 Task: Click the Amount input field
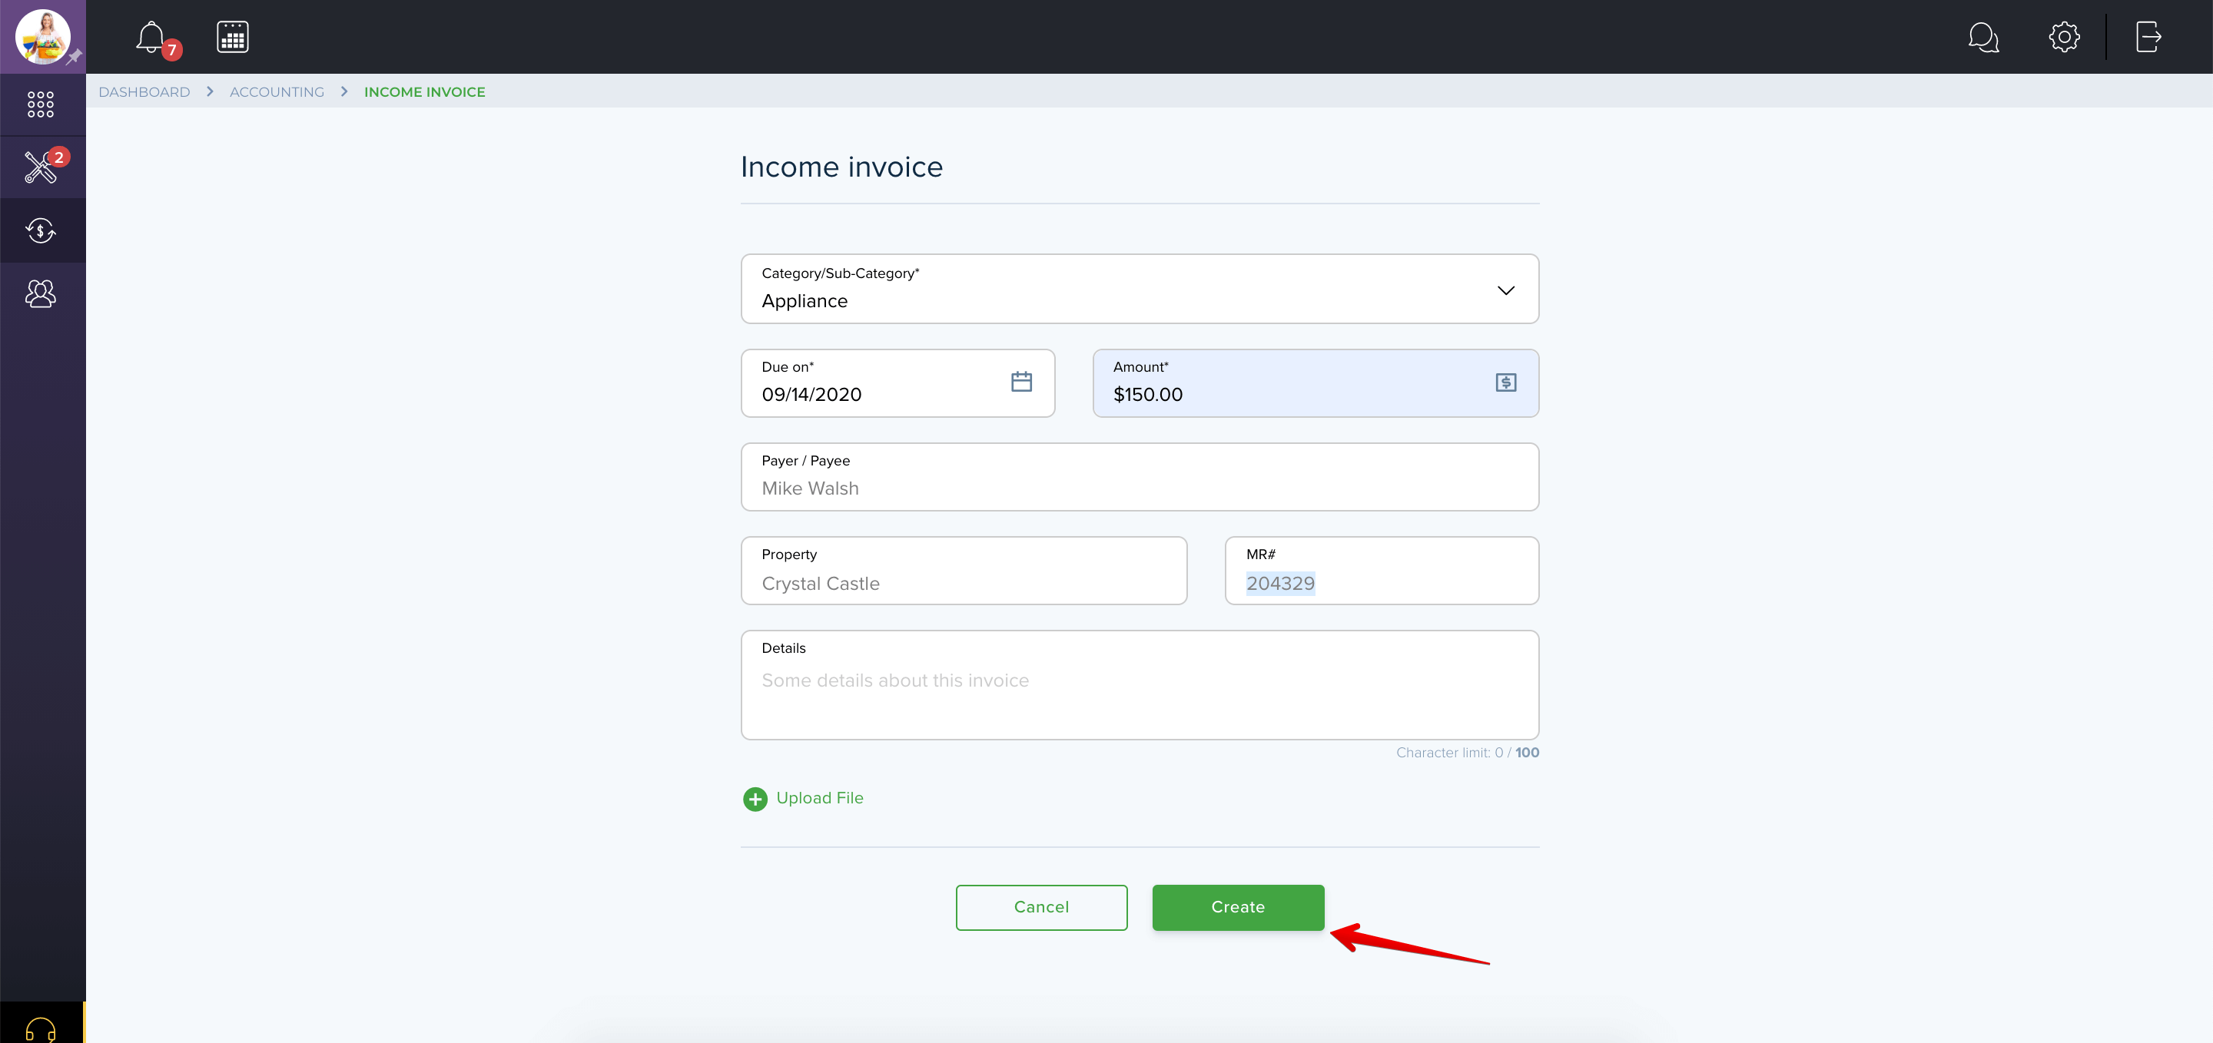tap(1316, 382)
